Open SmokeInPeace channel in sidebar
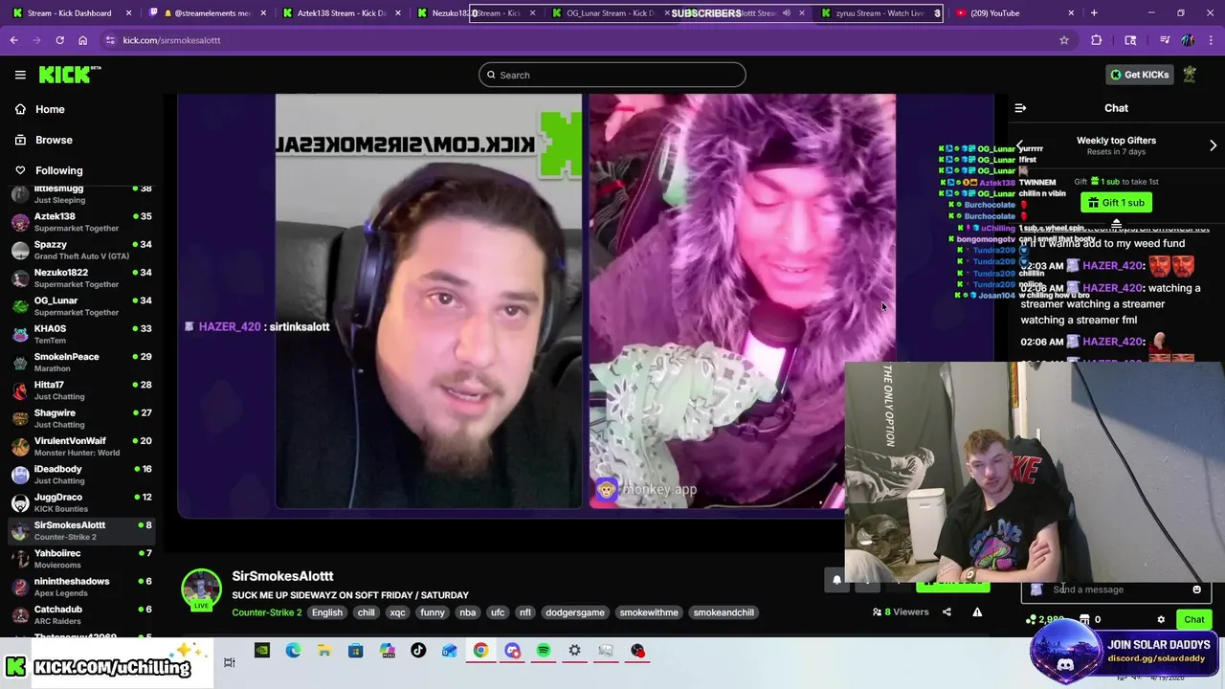Image resolution: width=1225 pixels, height=689 pixels. [81, 363]
